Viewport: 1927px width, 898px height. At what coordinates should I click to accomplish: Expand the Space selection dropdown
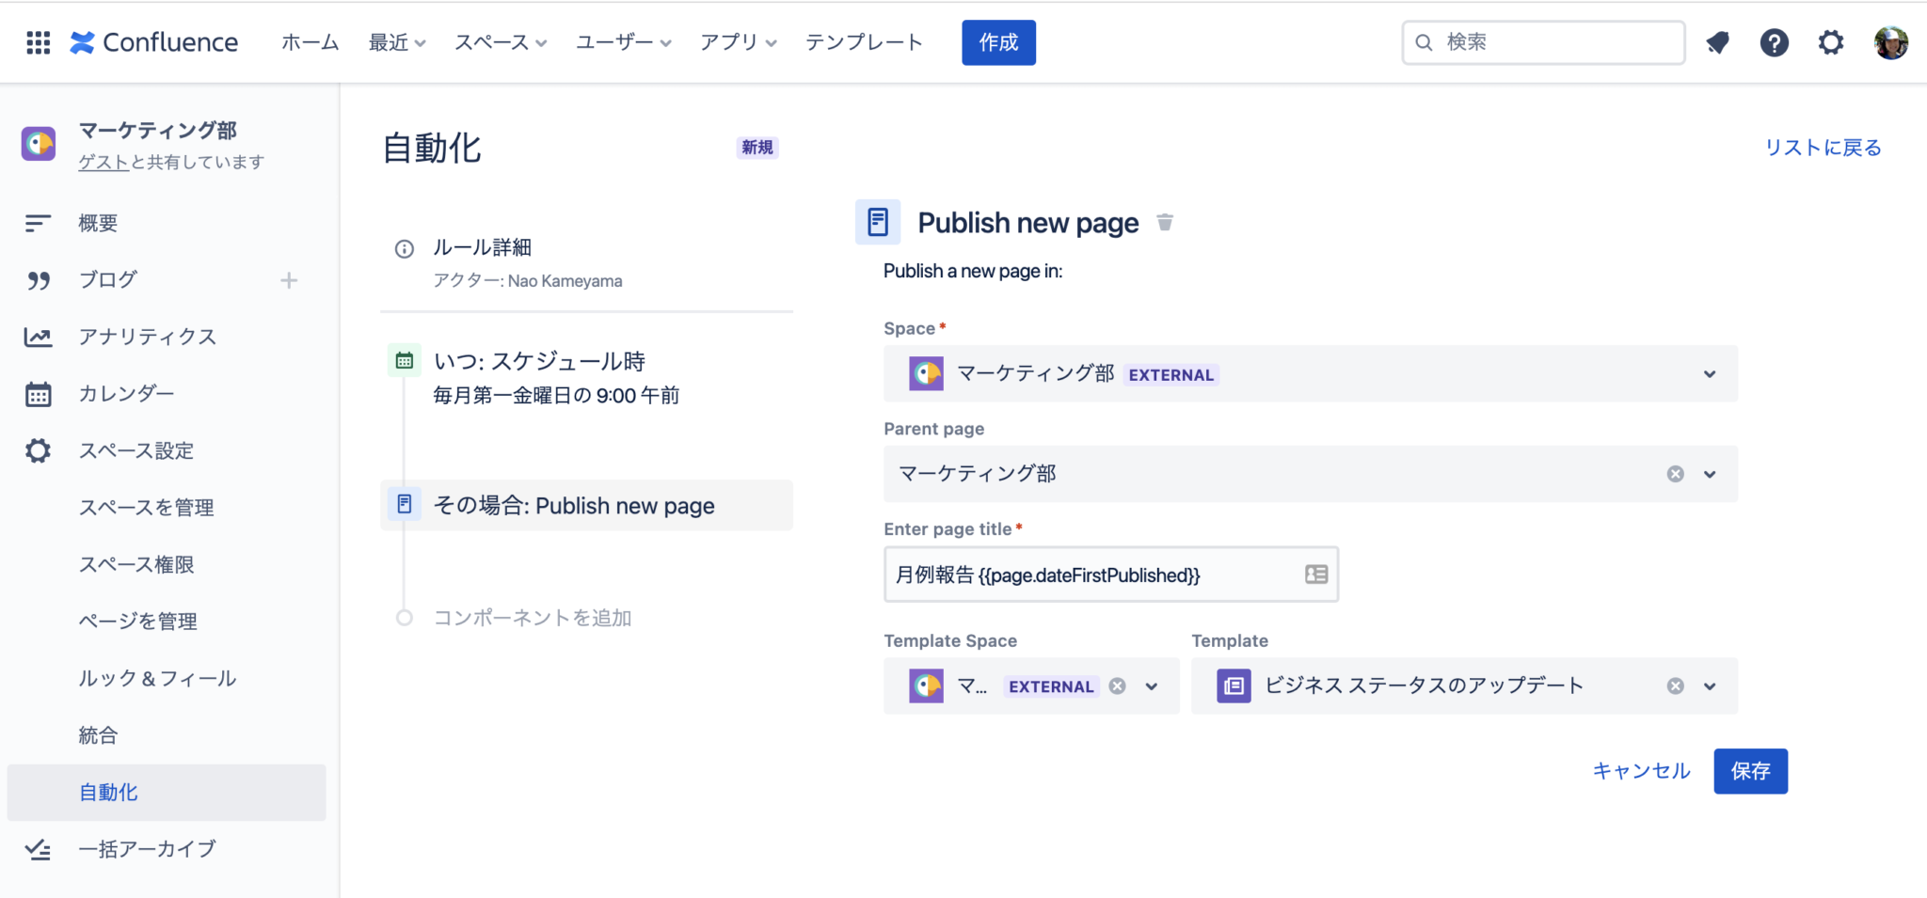1709,373
